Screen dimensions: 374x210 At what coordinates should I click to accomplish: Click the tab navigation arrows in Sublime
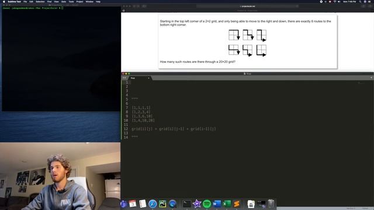124,78
